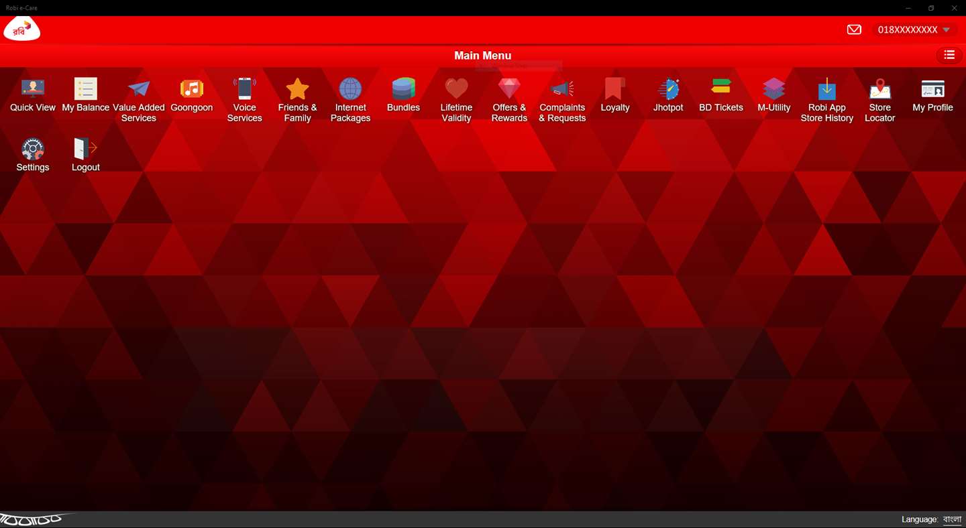Select Friends & Family star icon
The width and height of the screenshot is (966, 528).
click(297, 89)
